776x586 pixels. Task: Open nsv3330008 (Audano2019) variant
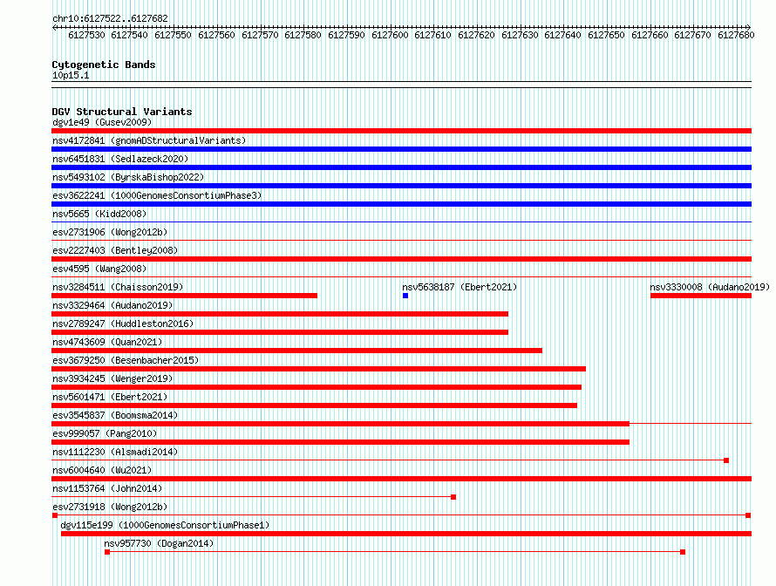click(710, 287)
